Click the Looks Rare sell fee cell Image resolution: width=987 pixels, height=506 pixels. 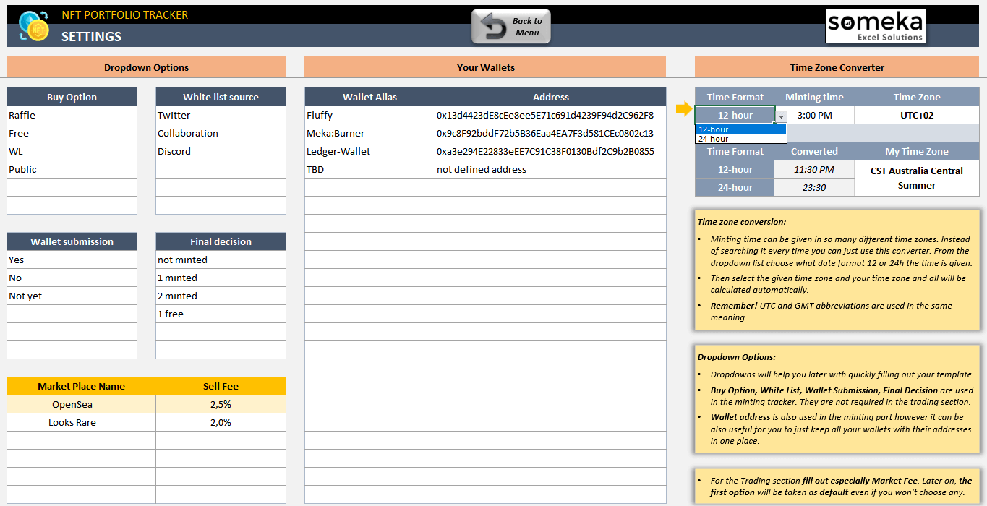coord(221,422)
